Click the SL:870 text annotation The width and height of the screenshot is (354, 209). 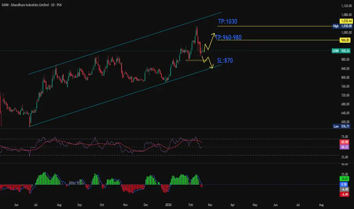pos(225,60)
